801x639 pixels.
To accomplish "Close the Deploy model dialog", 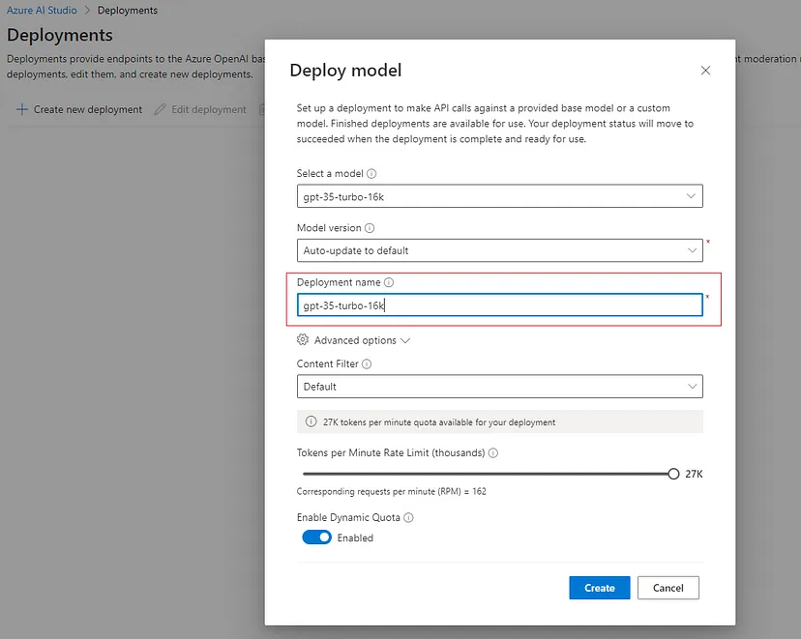I will [x=705, y=71].
